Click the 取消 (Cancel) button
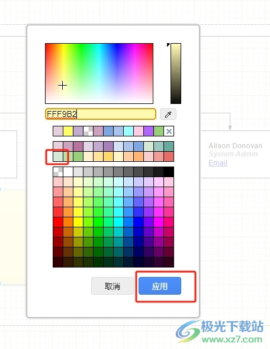Viewport: 270px width, 349px height. (x=112, y=286)
